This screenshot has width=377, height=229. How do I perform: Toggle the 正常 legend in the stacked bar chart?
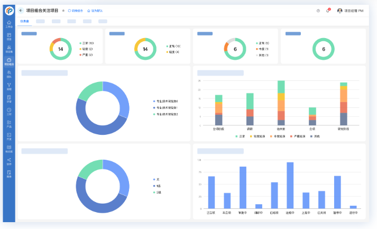click(241, 136)
